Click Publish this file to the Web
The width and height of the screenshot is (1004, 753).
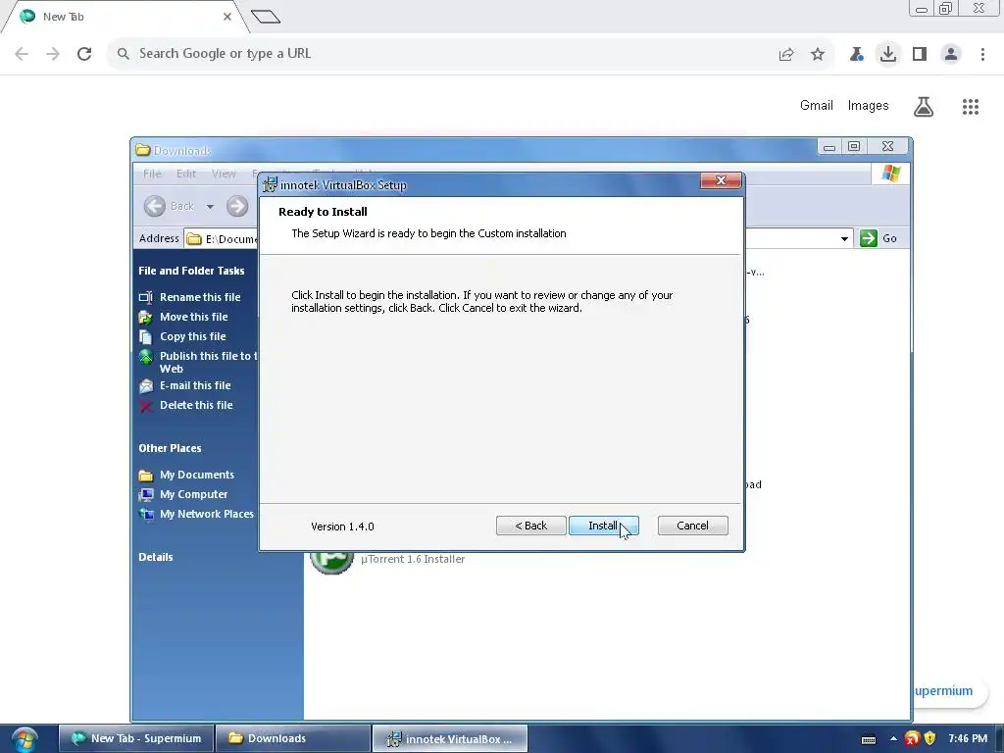(208, 363)
